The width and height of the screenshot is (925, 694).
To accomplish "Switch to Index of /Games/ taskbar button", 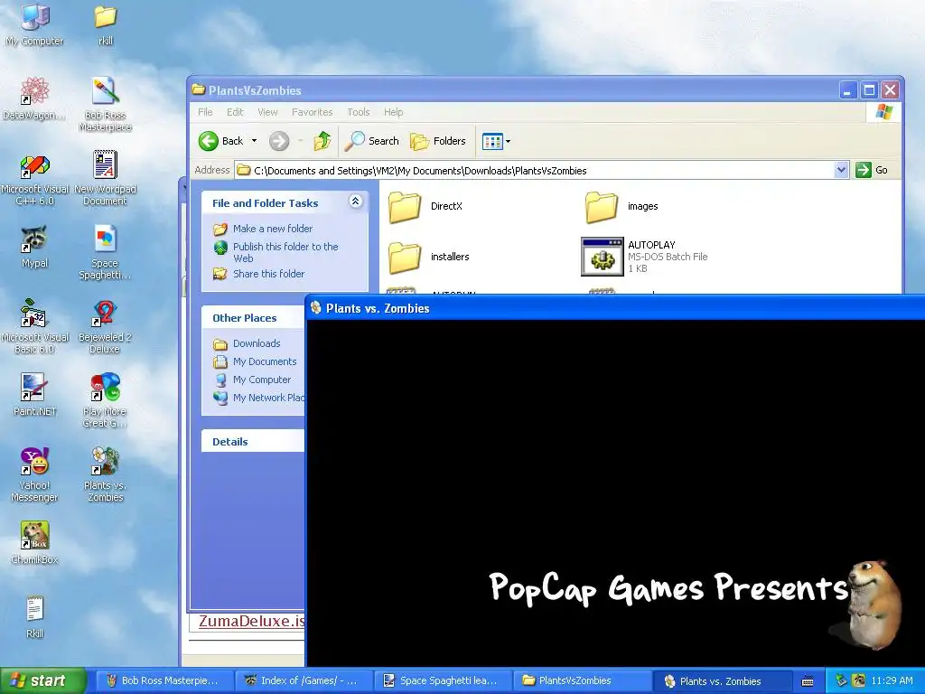I will (x=304, y=681).
